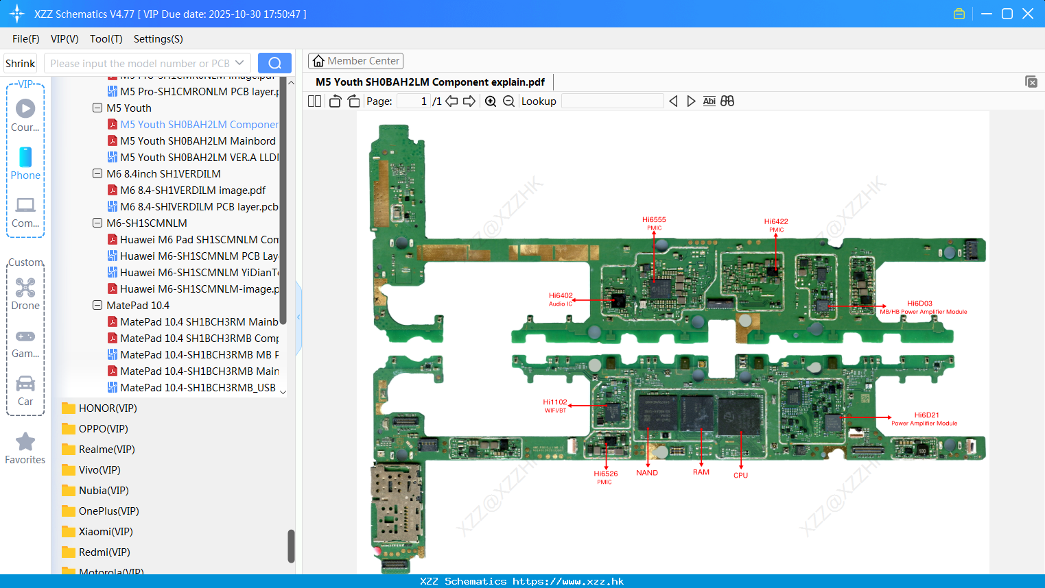Go to previous page arrow
1045x588 pixels.
(451, 101)
